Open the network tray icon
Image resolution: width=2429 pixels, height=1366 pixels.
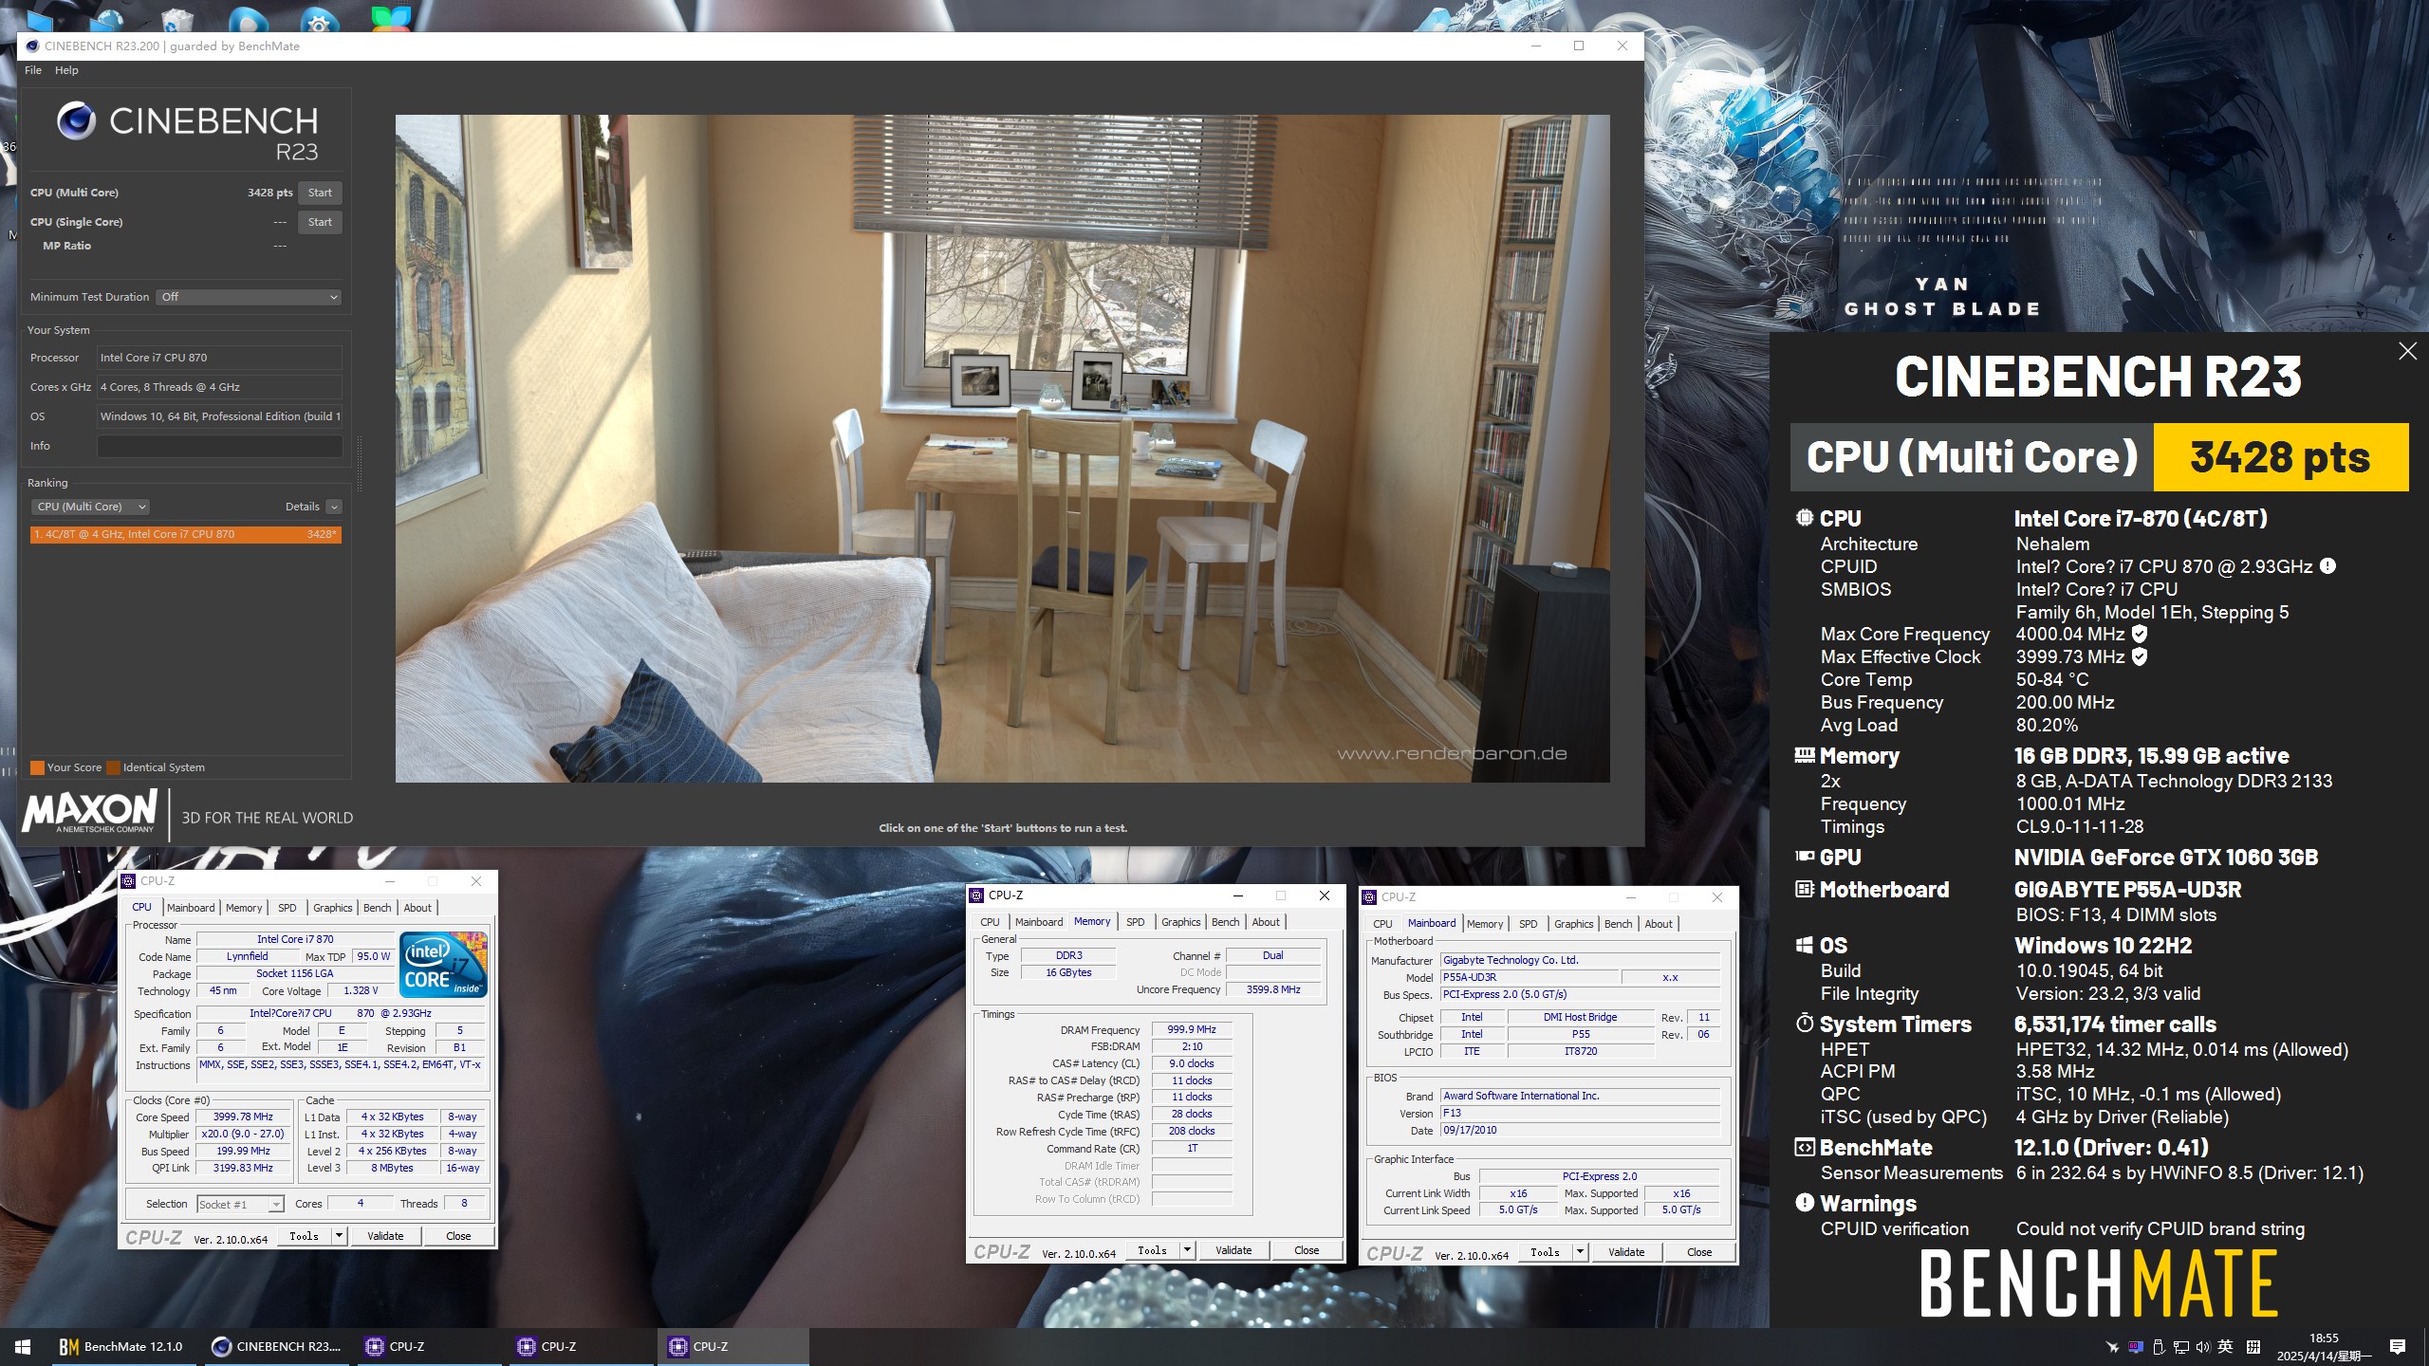click(2181, 1347)
